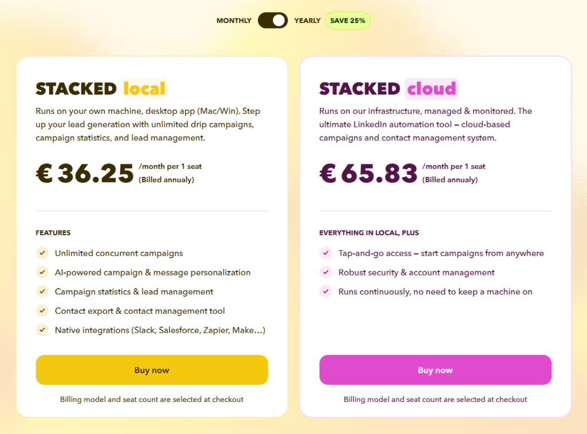Click the yellow Buy now button
This screenshot has width=587, height=434.
(x=151, y=370)
